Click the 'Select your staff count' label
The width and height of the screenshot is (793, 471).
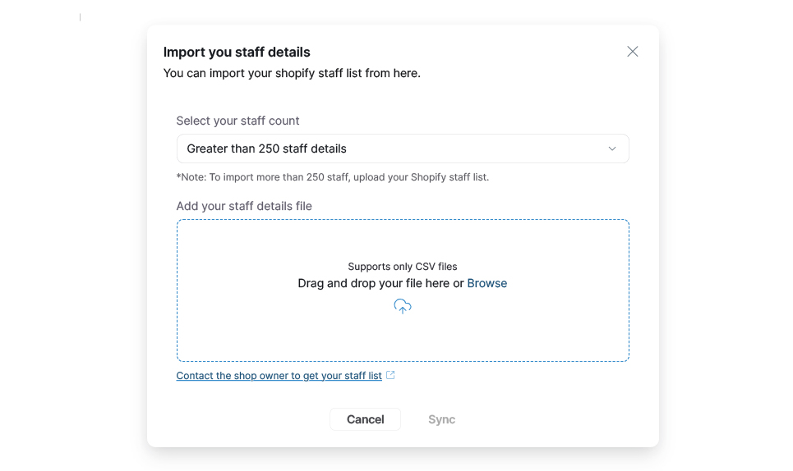pos(237,121)
